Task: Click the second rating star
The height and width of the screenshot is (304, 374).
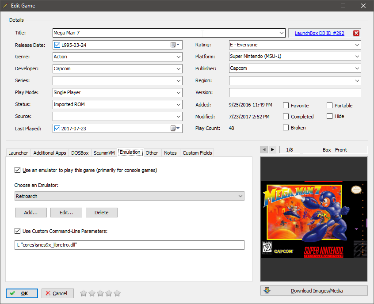Action: click(92, 293)
